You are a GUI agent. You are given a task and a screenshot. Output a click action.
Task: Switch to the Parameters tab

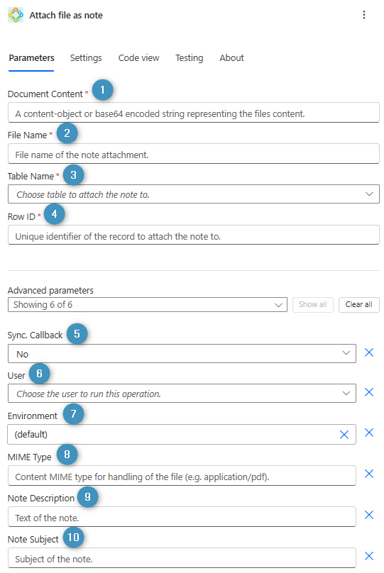31,57
